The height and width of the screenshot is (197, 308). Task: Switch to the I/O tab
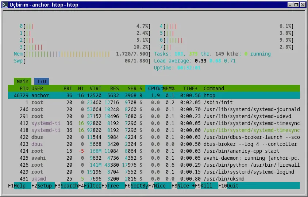pos(42,82)
